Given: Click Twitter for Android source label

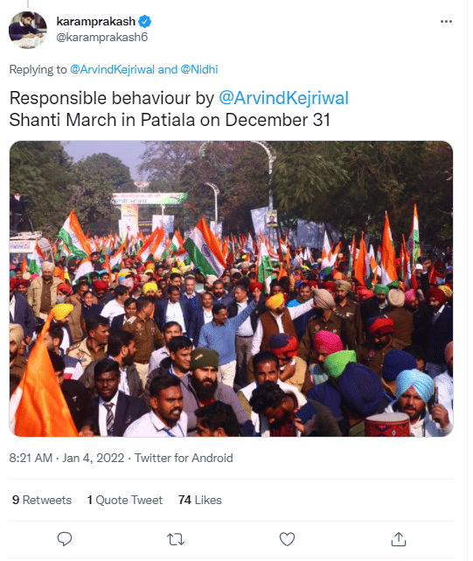Looking at the screenshot, I should click(x=184, y=458).
